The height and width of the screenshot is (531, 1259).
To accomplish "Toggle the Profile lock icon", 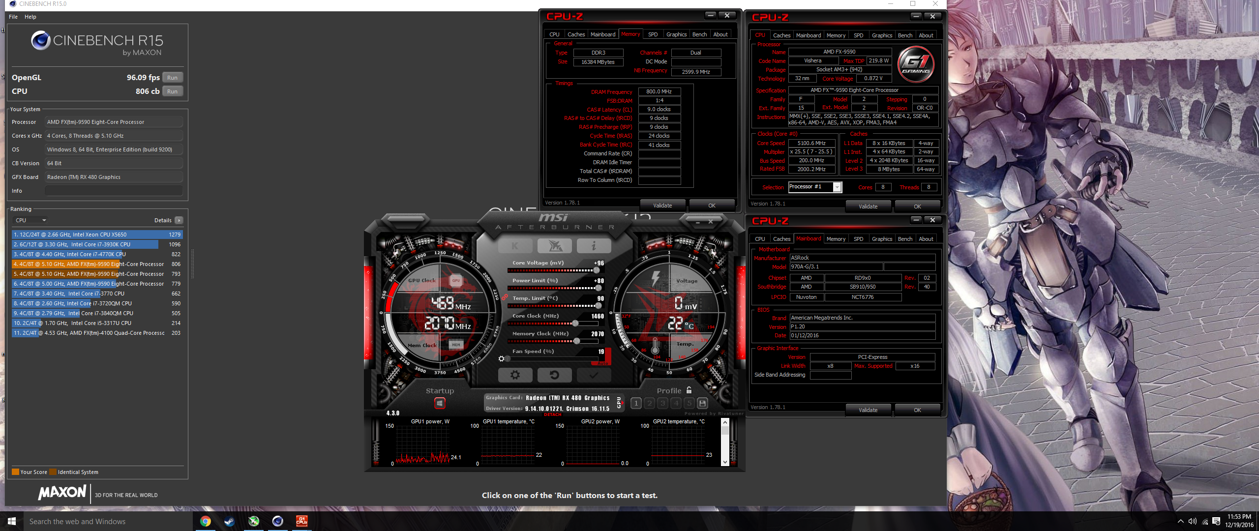I will [x=689, y=390].
